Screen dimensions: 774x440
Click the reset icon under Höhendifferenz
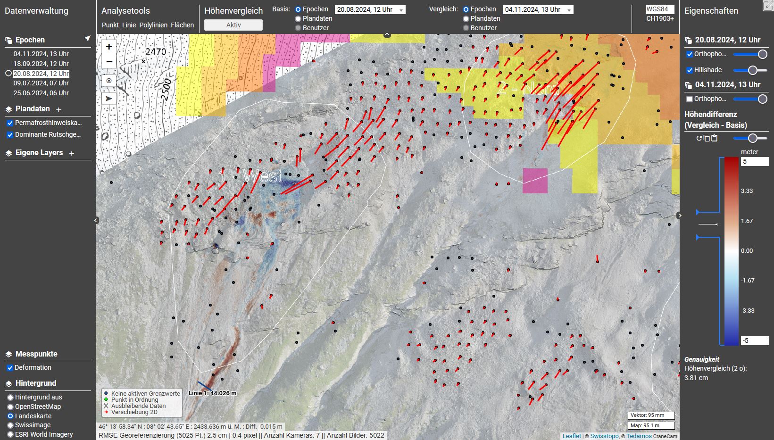tap(699, 138)
